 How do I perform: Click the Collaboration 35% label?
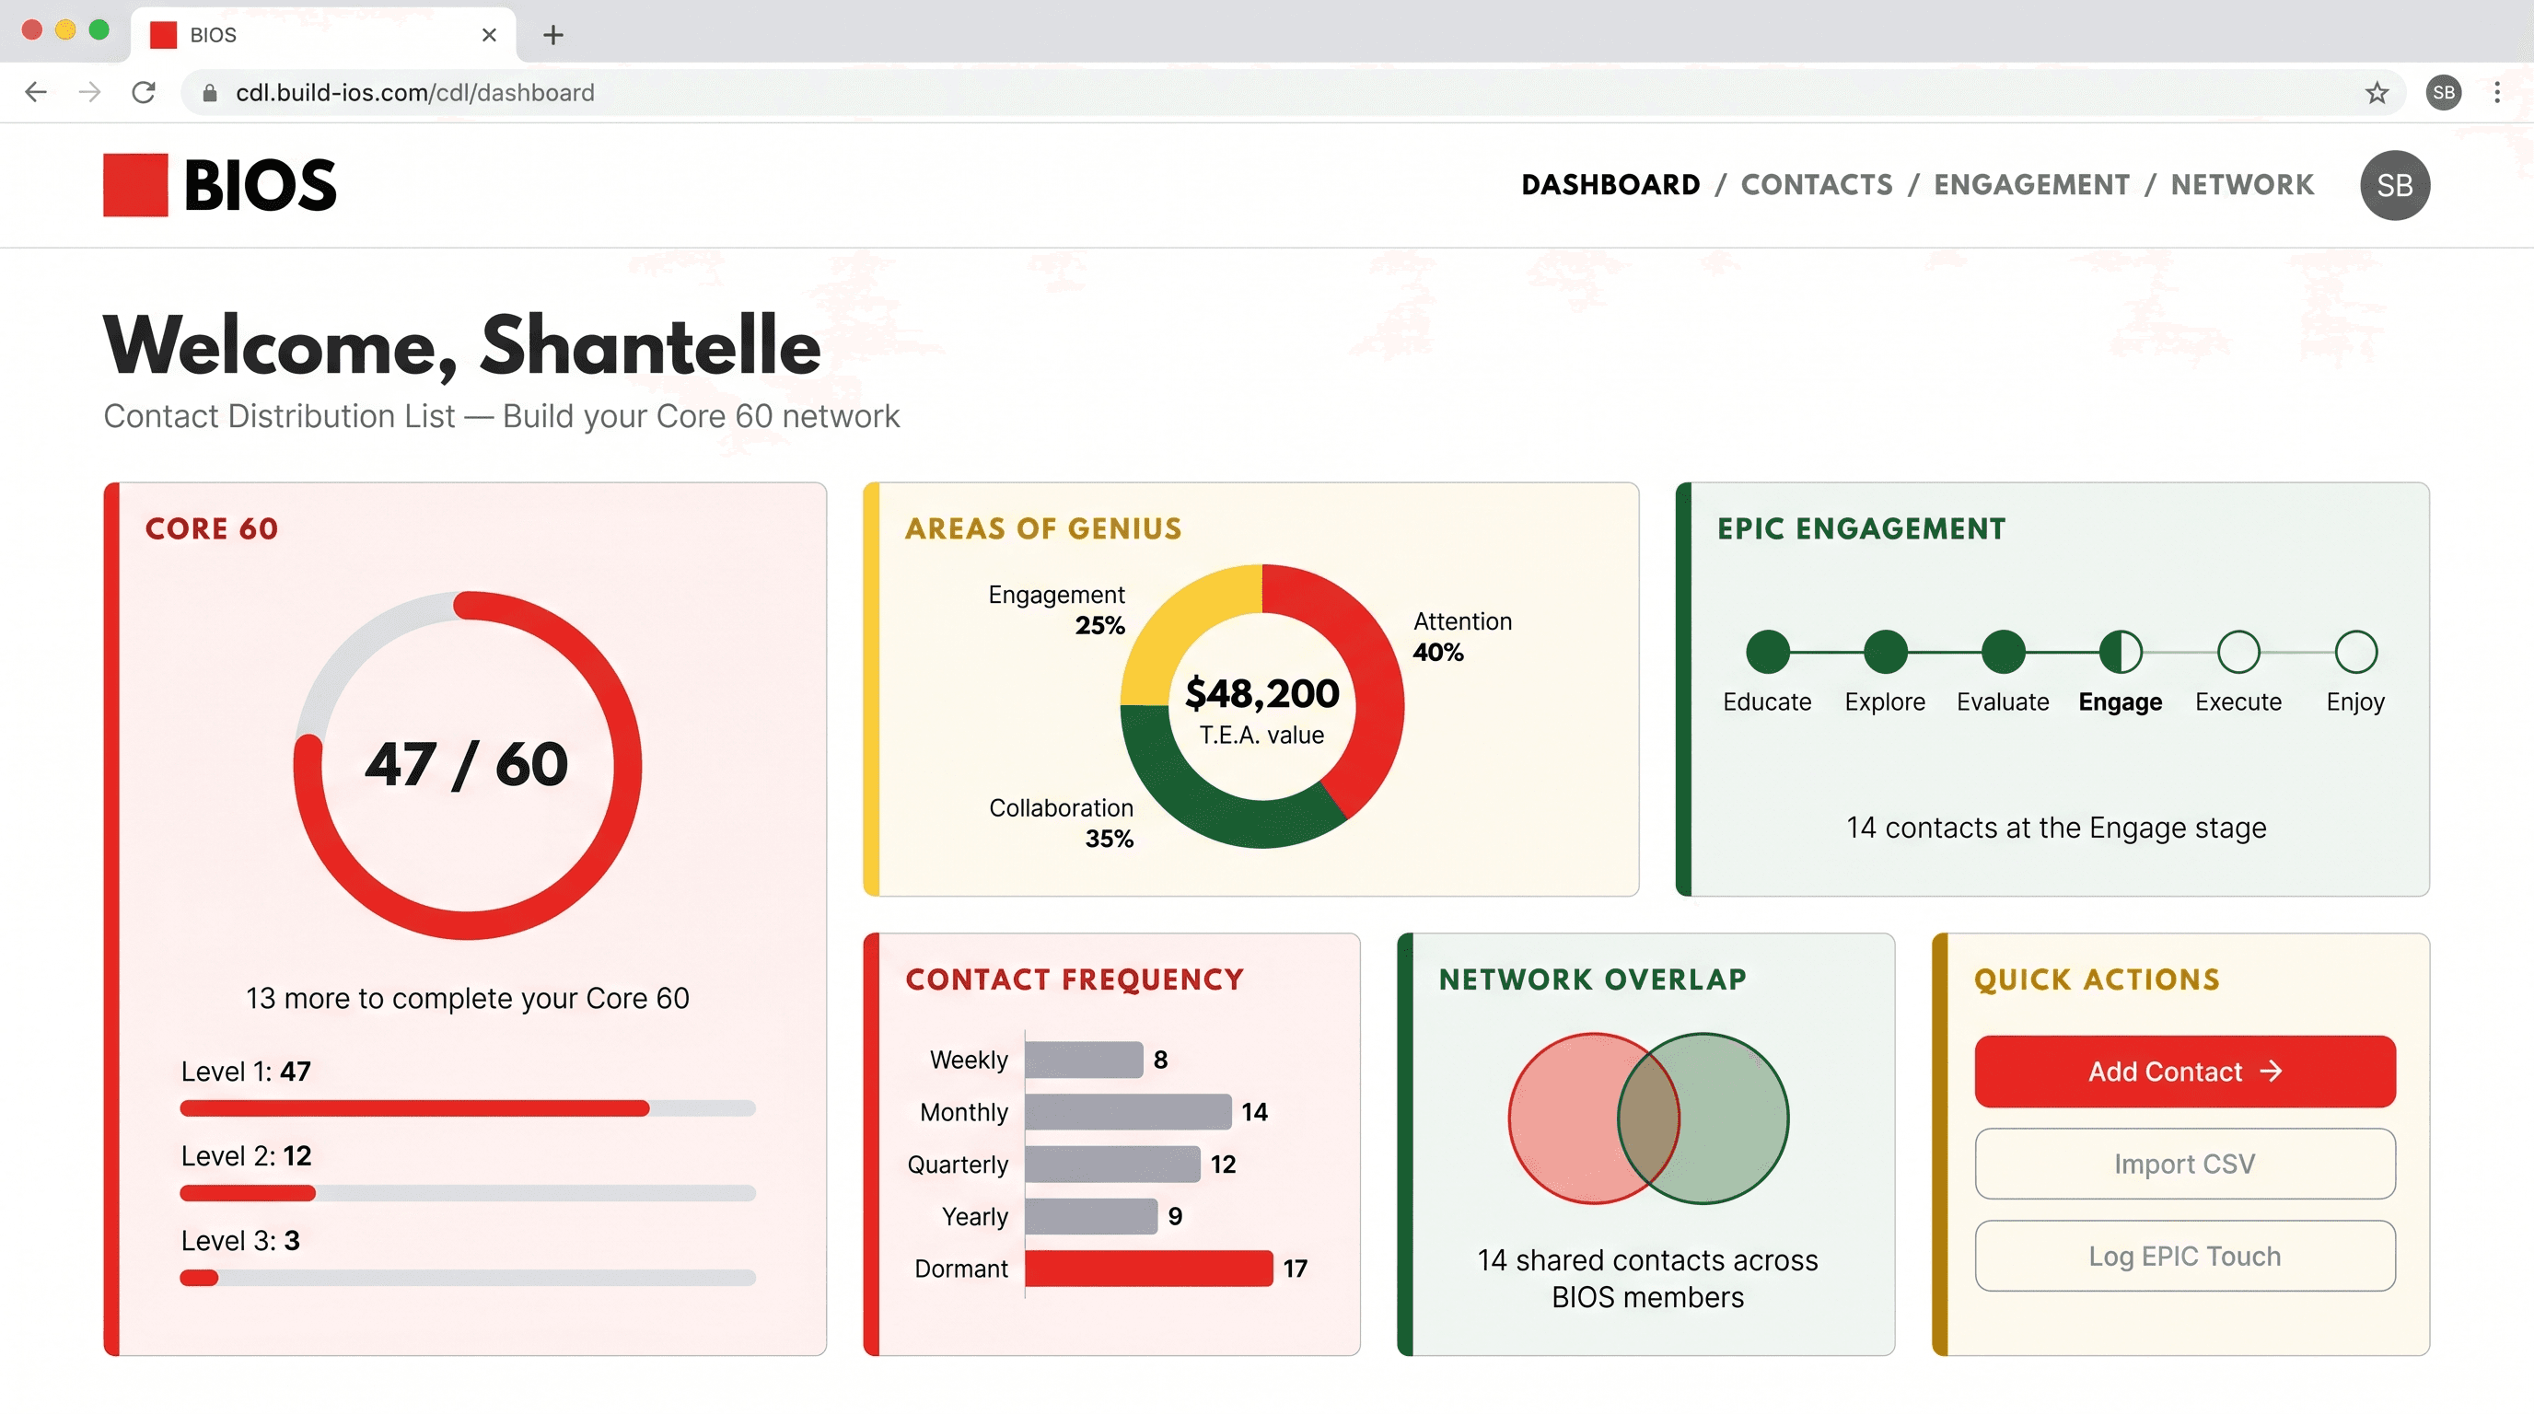(x=1061, y=822)
